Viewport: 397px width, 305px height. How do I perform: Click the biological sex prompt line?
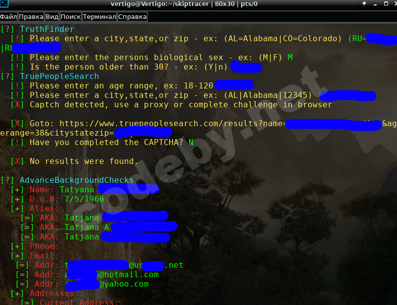click(x=151, y=58)
